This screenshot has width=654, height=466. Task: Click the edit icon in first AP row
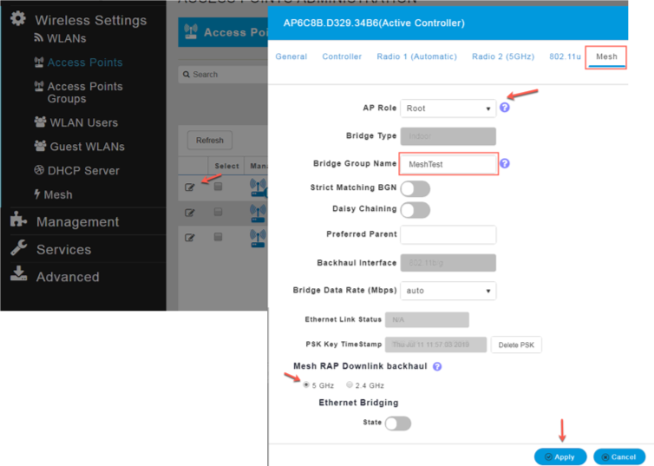click(189, 187)
